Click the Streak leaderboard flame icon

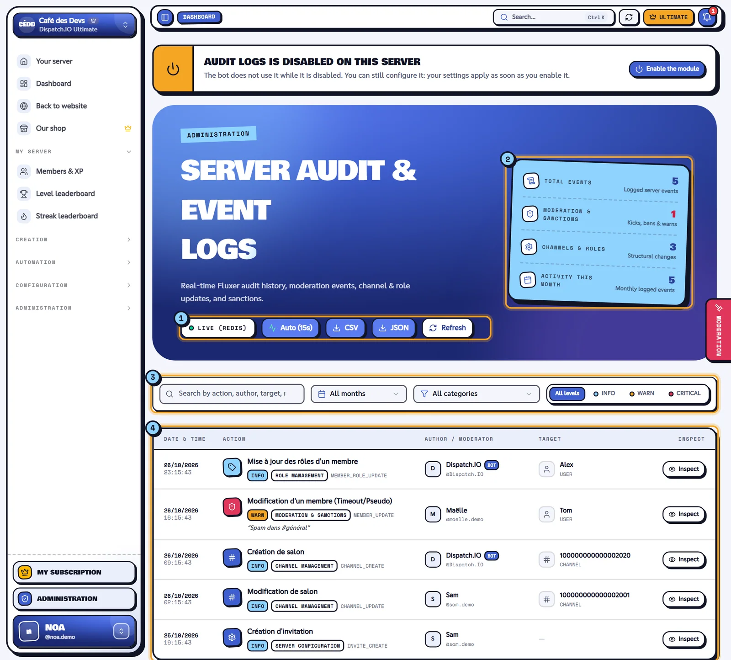(x=24, y=216)
